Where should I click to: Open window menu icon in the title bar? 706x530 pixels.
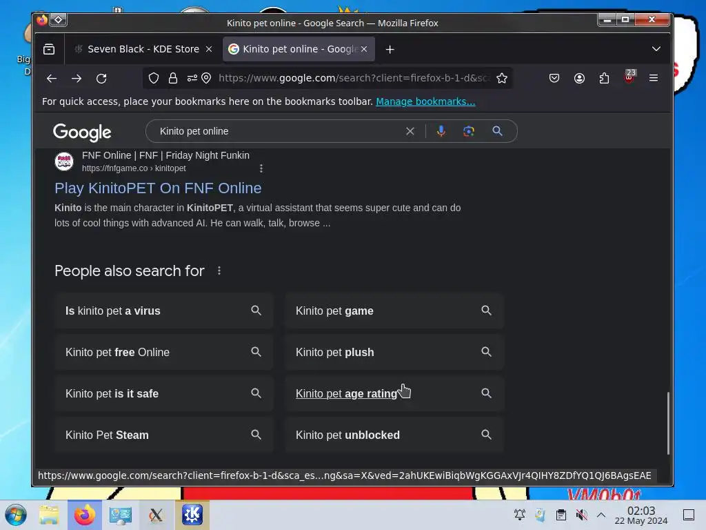pos(59,20)
